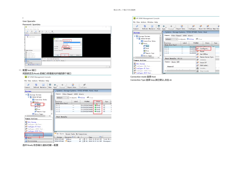The image size is (249, 176).
Task: Select Controller Nodes in the Ready-state console tree
Action: click(40, 100)
